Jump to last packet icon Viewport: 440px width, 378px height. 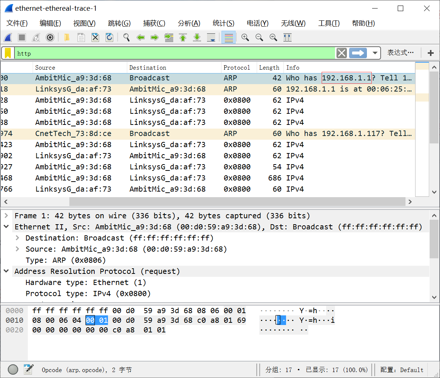[x=197, y=37]
